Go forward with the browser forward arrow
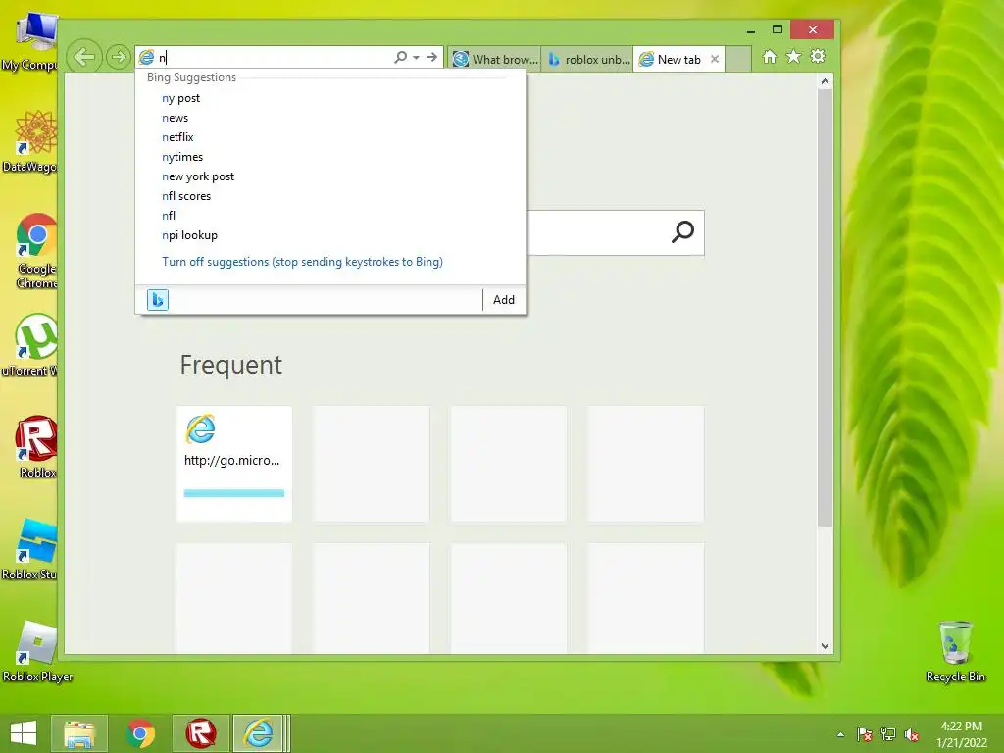This screenshot has width=1004, height=753. (119, 57)
